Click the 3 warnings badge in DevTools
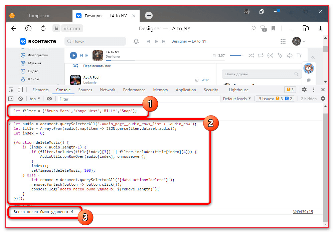This screenshot has width=334, height=233. [290, 90]
